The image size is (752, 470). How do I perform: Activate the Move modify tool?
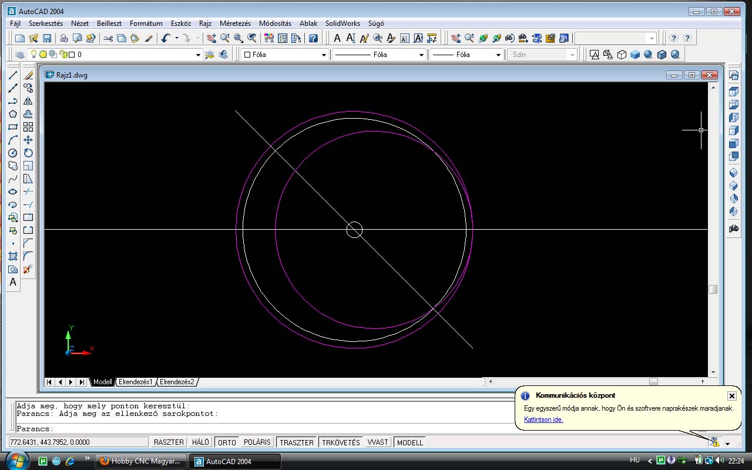[28, 140]
